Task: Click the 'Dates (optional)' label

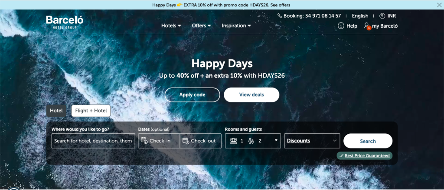Action: 154,130
